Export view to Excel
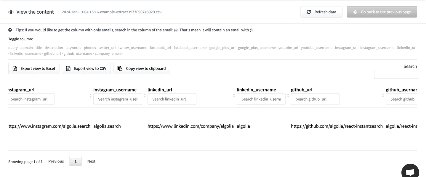This screenshot has width=426, height=177. [x=34, y=68]
